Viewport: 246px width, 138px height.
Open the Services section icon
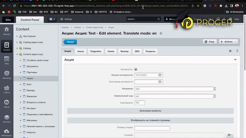pyautogui.click(x=7, y=118)
